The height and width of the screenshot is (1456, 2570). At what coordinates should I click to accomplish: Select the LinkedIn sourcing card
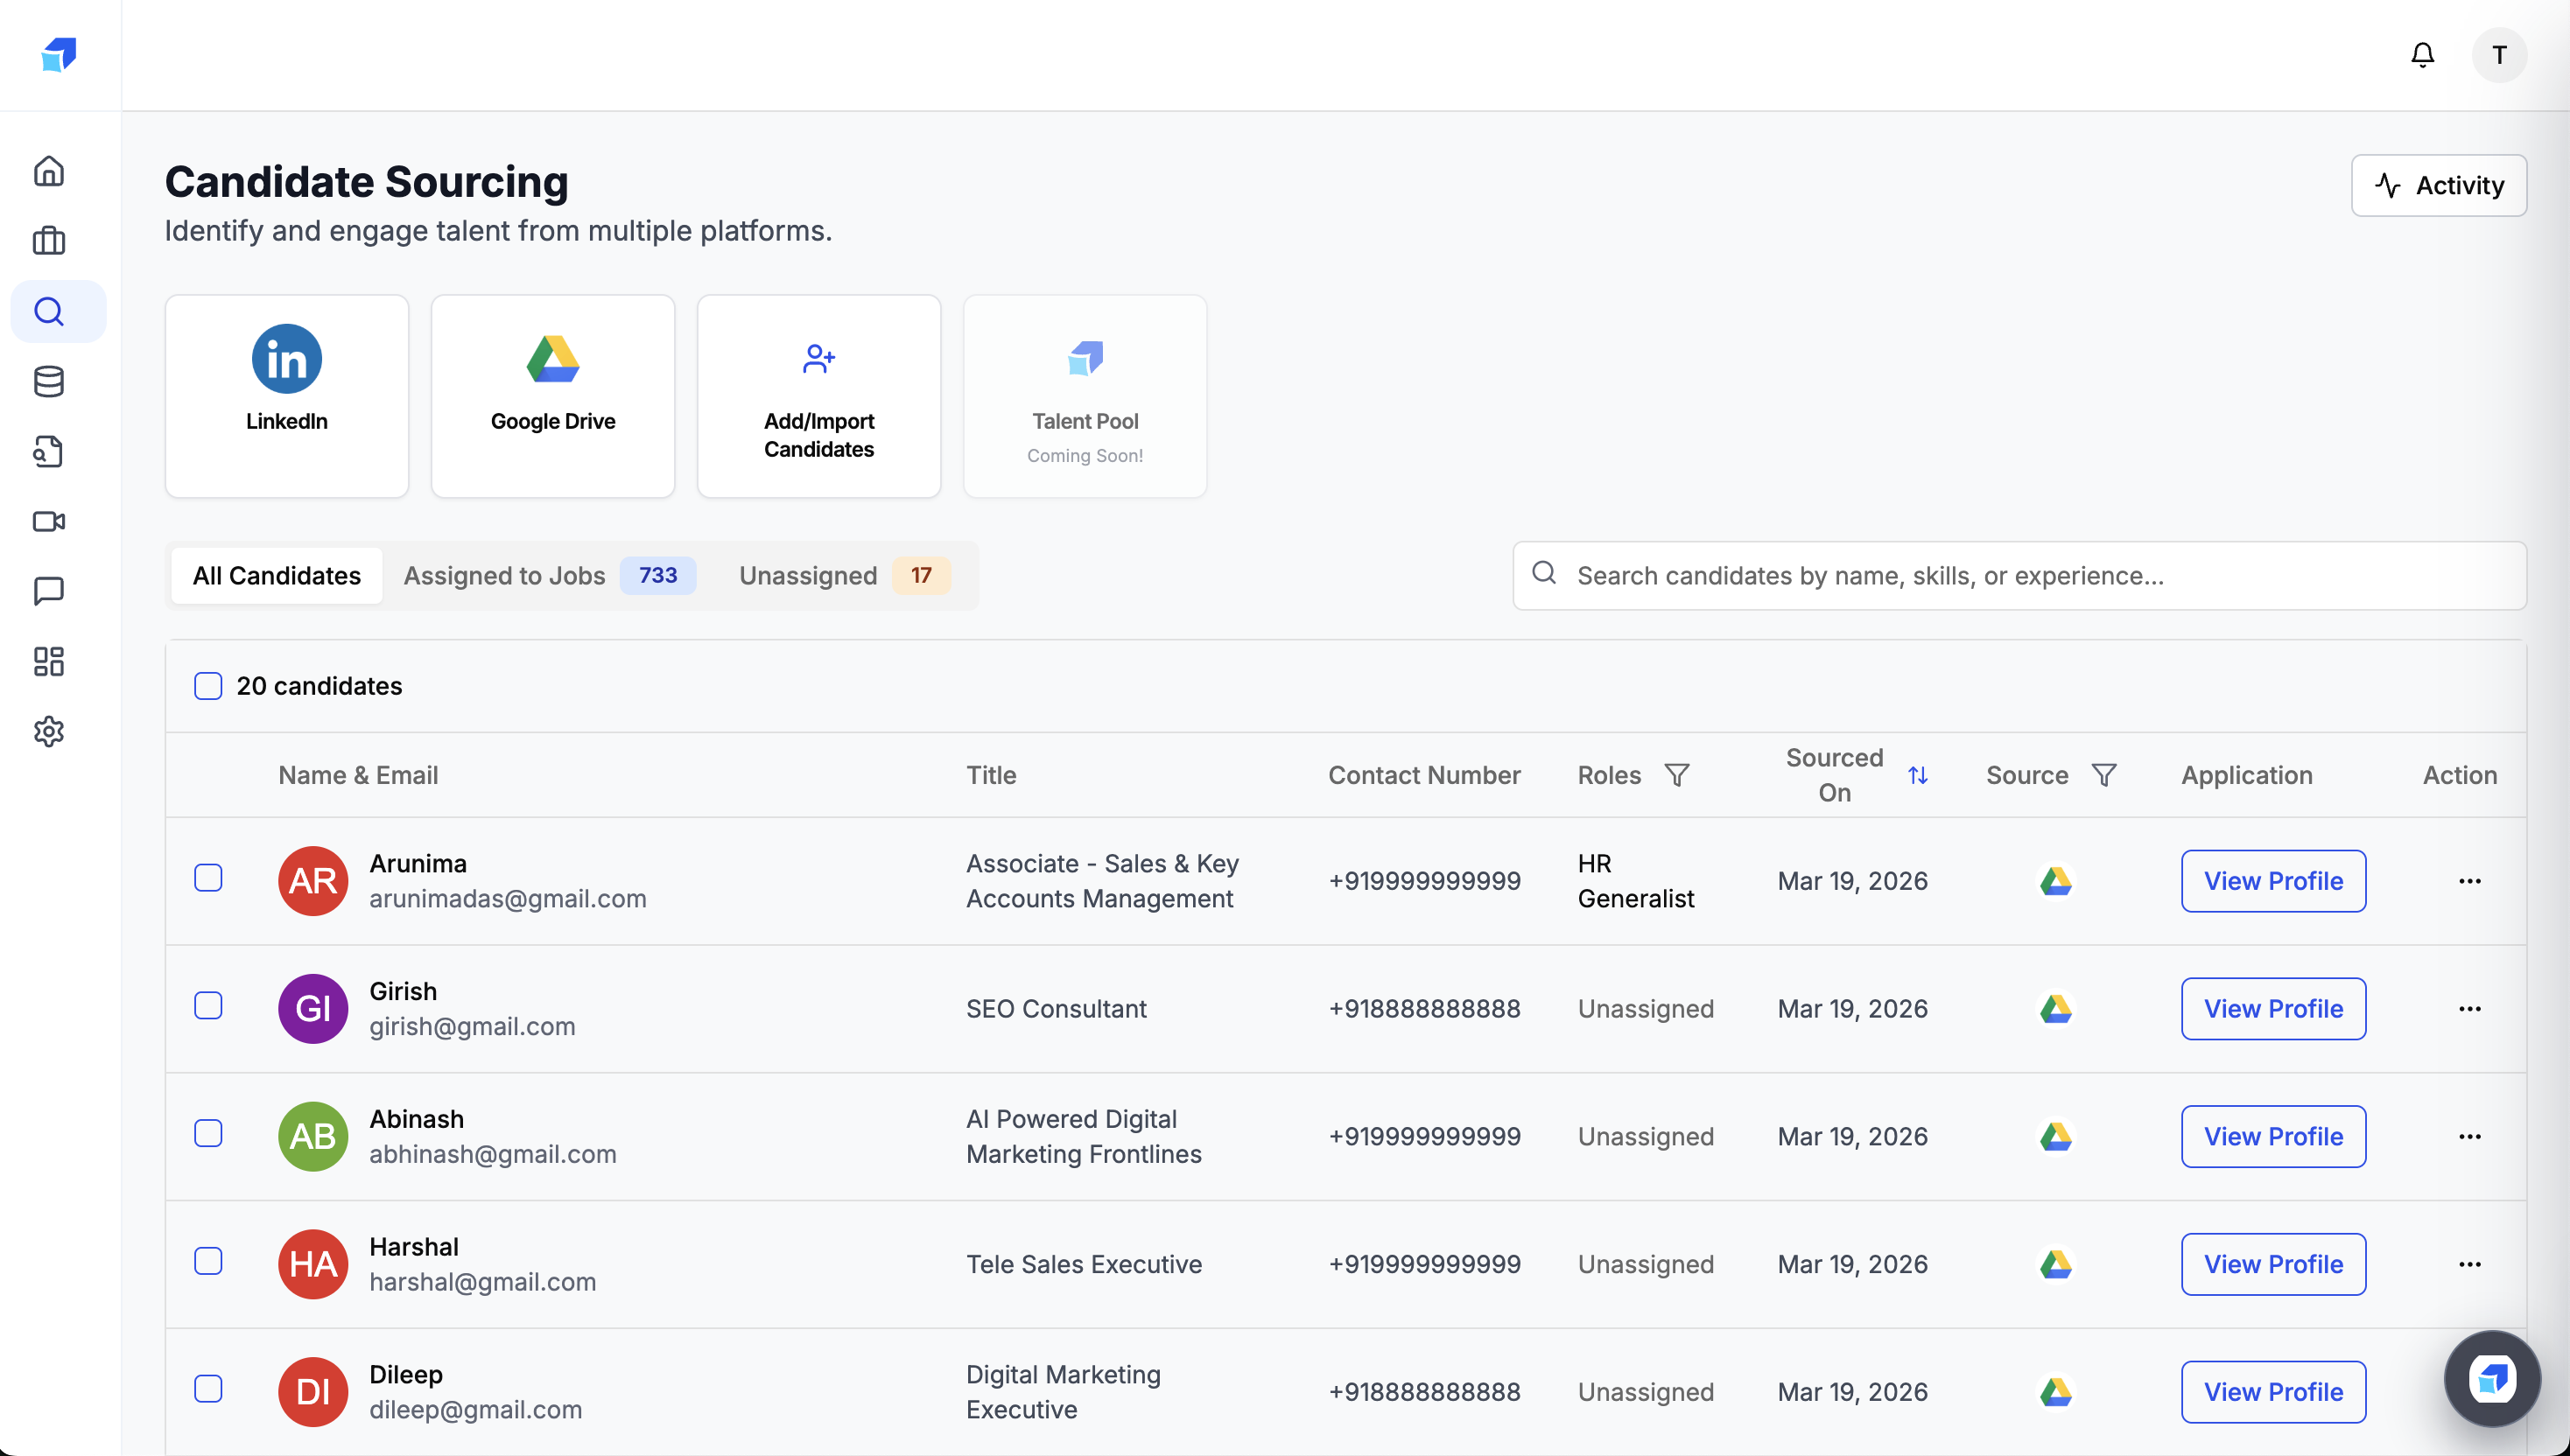click(x=286, y=395)
